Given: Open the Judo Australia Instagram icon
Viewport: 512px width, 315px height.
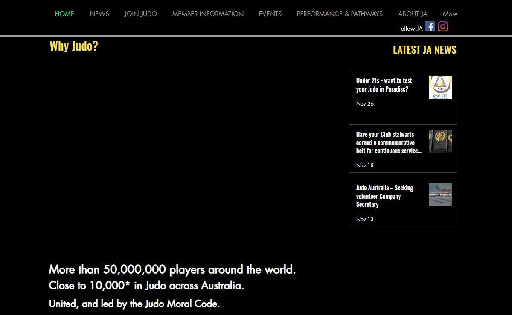Looking at the screenshot, I should click(443, 27).
